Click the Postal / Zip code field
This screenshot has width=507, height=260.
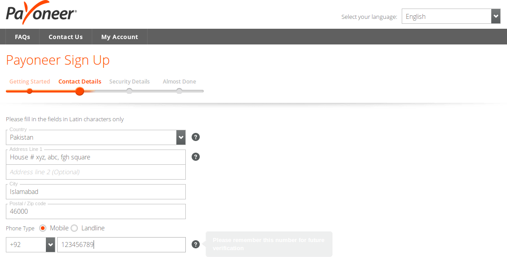point(95,212)
